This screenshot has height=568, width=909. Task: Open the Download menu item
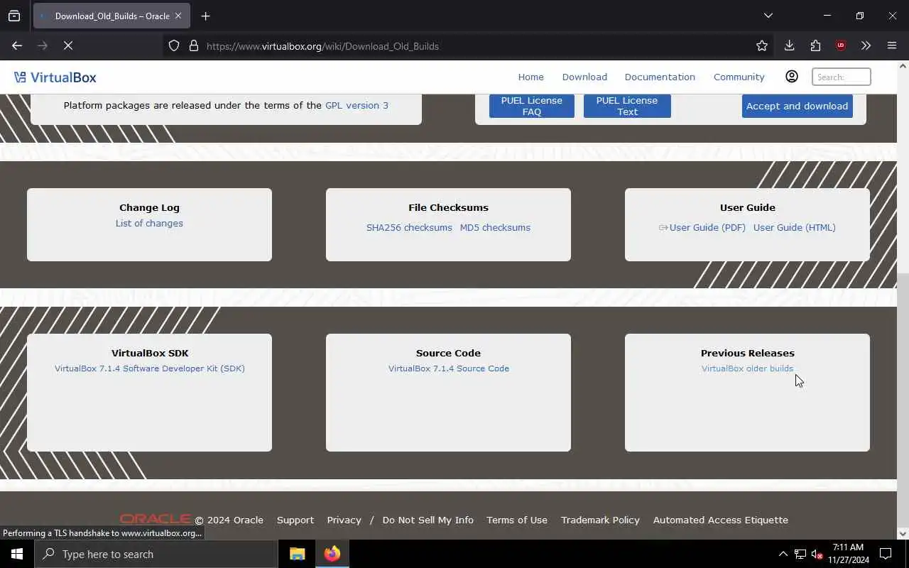click(x=584, y=77)
